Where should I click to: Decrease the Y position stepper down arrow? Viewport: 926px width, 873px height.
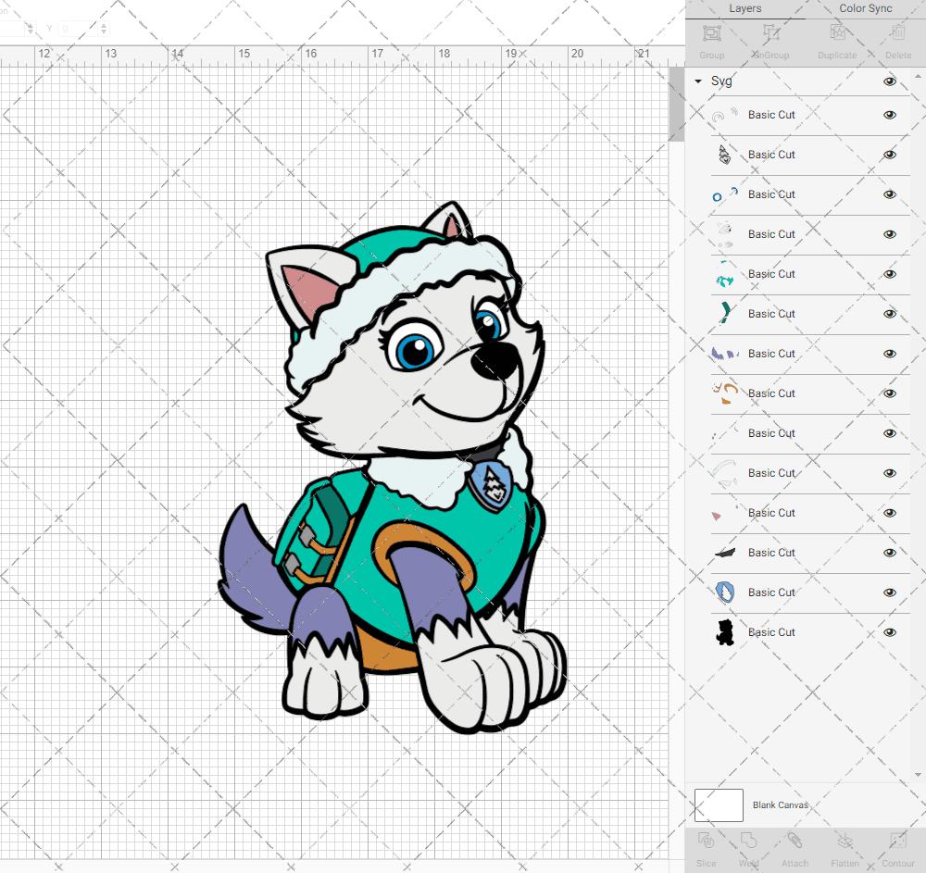point(104,31)
